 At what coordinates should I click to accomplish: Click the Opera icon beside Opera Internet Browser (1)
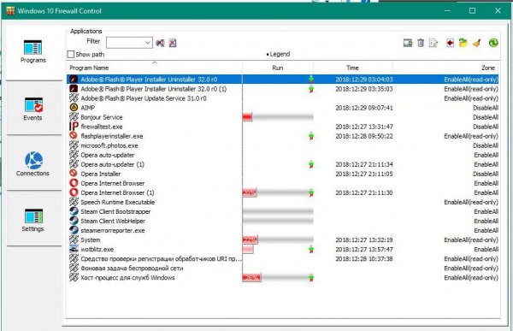click(74, 192)
